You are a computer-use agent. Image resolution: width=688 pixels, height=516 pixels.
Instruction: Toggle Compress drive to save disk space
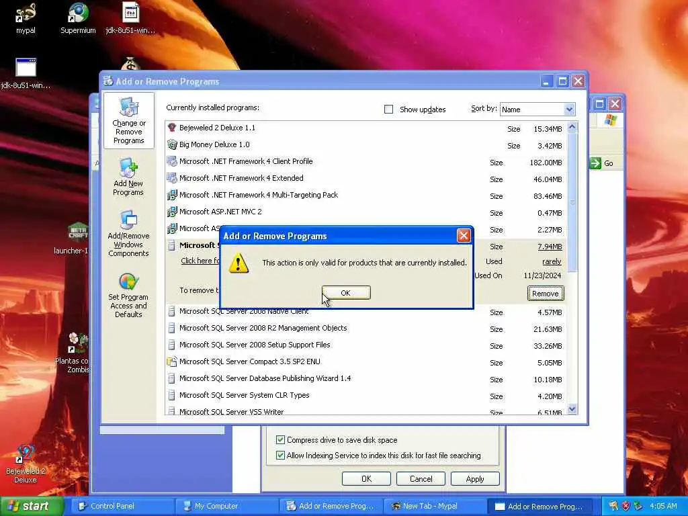pos(280,439)
